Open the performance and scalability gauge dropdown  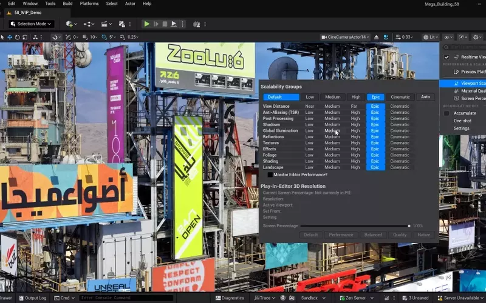click(463, 37)
